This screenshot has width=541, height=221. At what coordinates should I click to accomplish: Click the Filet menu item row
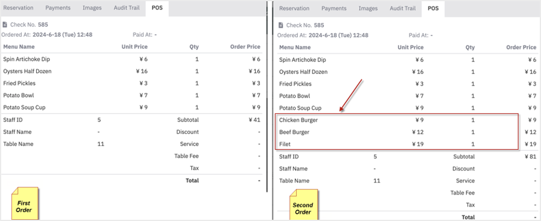coord(408,145)
